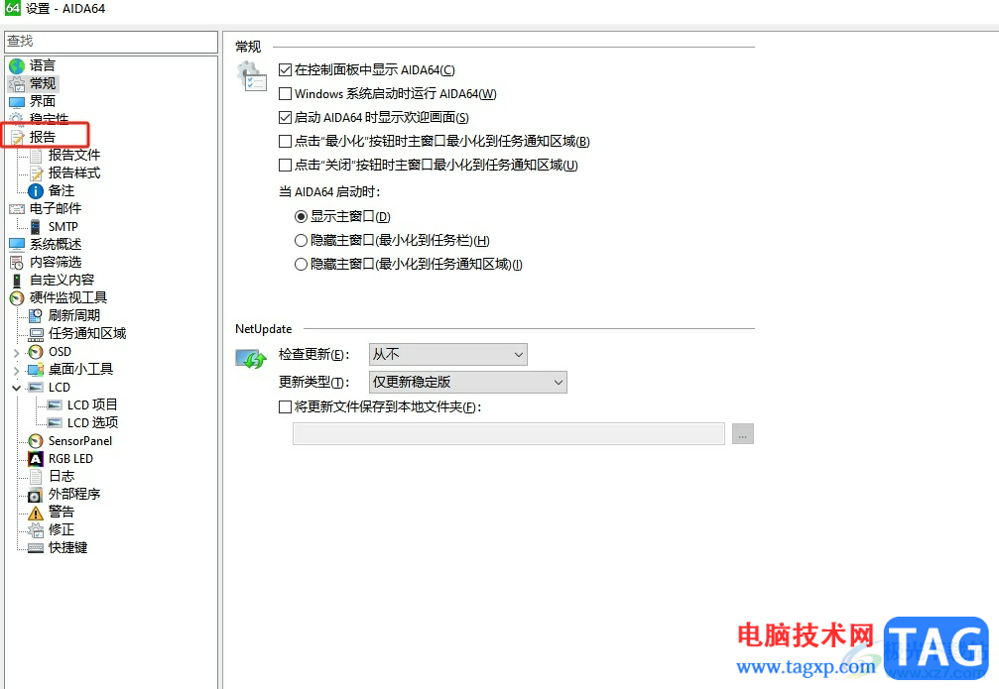Viewport: 999px width, 689px height.
Task: Click the 硬件监视工具 gauge icon
Action: click(x=17, y=297)
